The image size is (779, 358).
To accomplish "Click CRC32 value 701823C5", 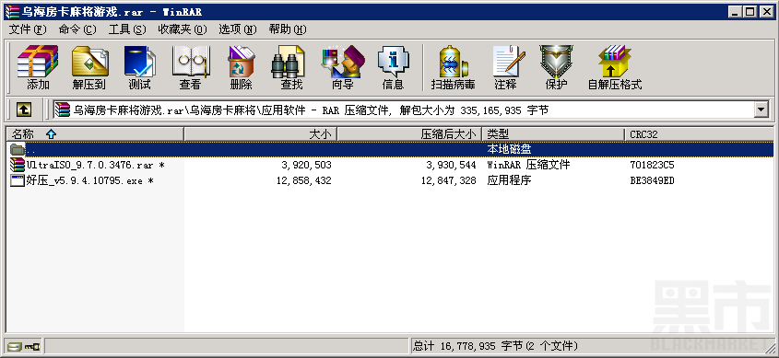I will click(x=652, y=165).
